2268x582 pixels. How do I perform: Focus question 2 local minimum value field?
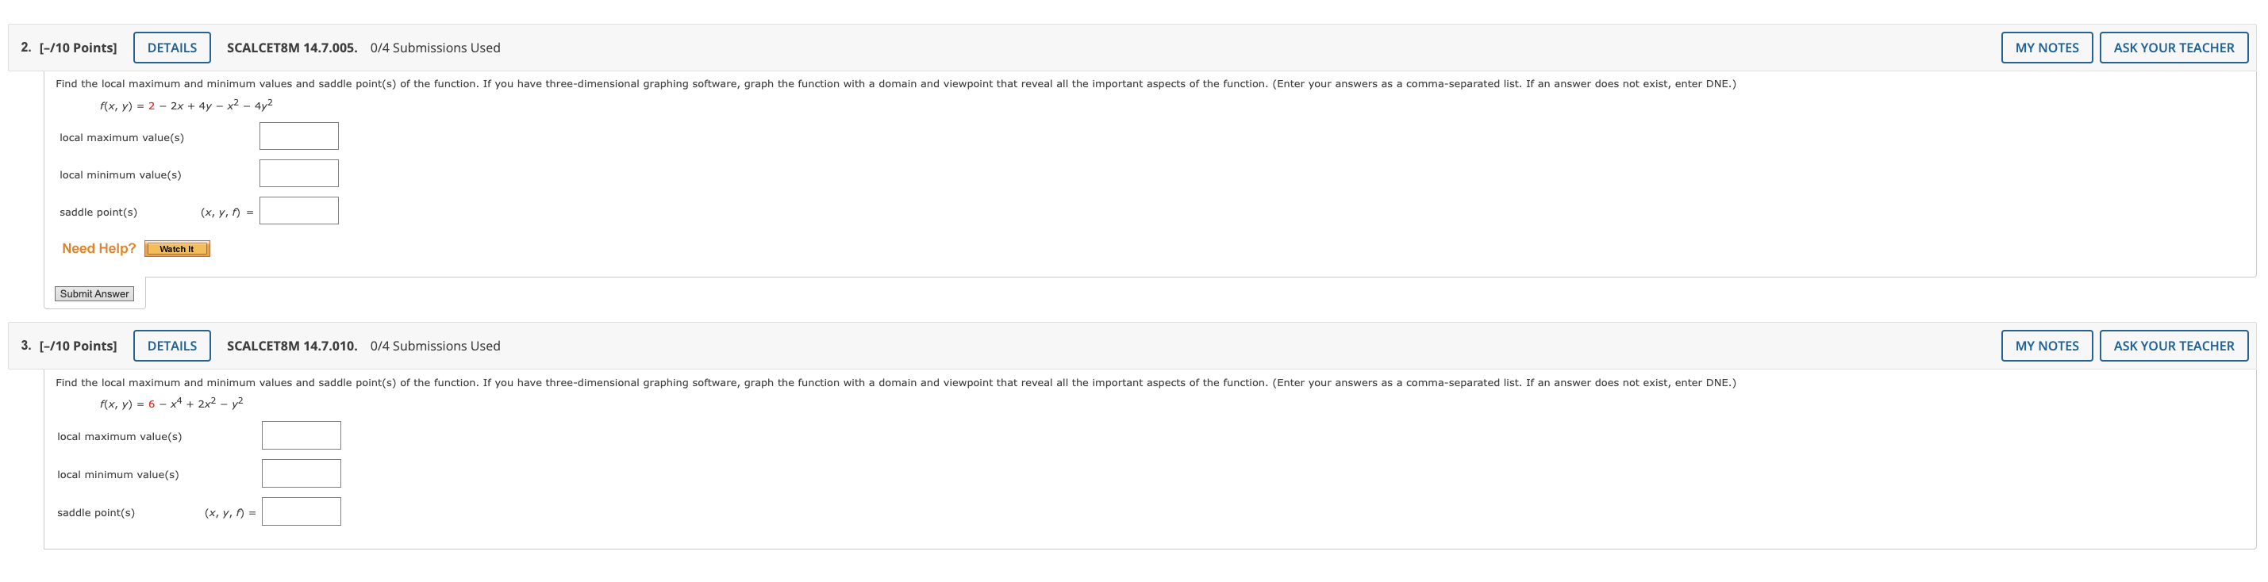pyautogui.click(x=298, y=173)
